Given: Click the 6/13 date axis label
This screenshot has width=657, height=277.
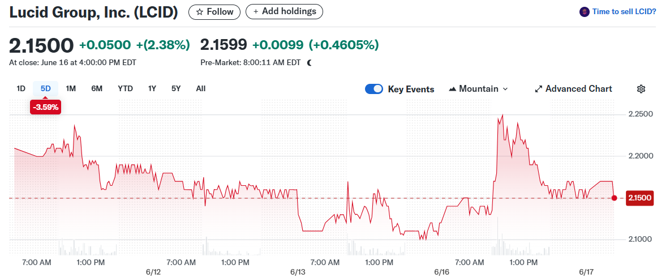Looking at the screenshot, I should click(298, 272).
